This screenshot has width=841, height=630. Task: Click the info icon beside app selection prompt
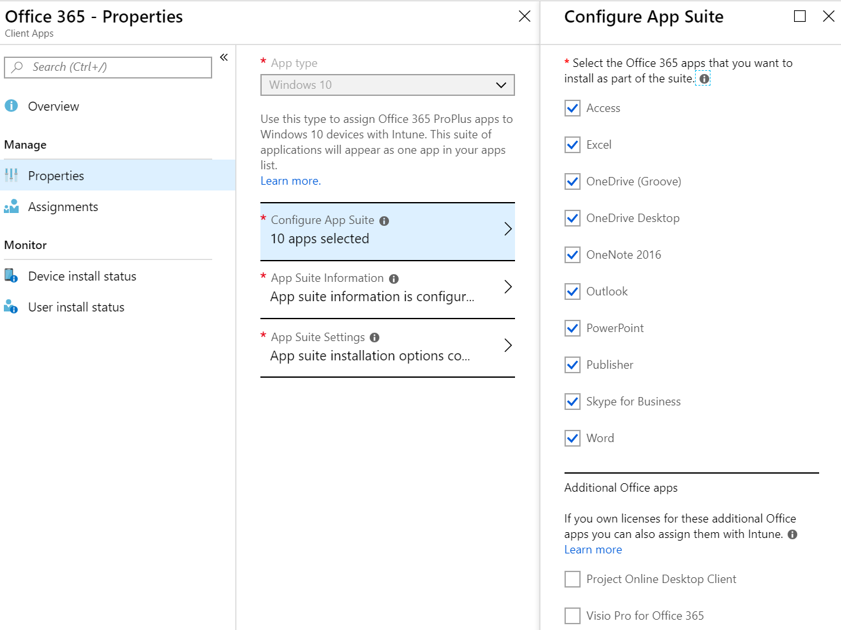pyautogui.click(x=703, y=79)
